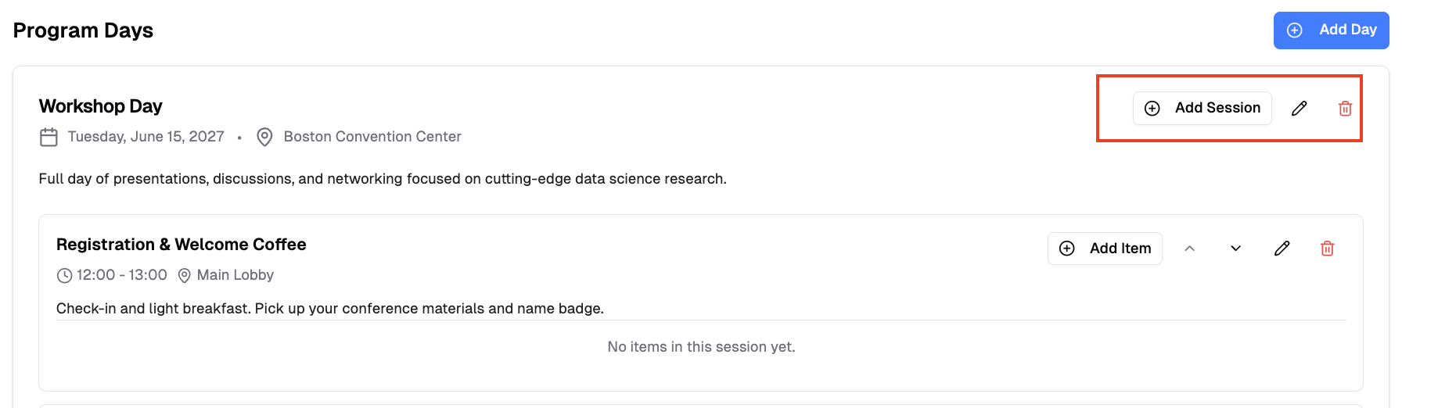Add an item to the Registration session
The height and width of the screenshot is (408, 1438).
(1104, 249)
